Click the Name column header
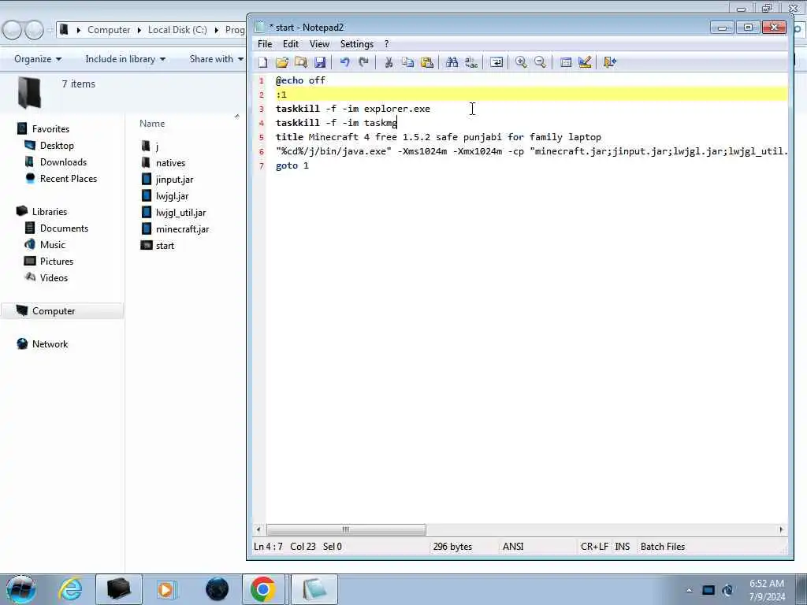Viewport: 807px width, 605px height. [x=152, y=124]
